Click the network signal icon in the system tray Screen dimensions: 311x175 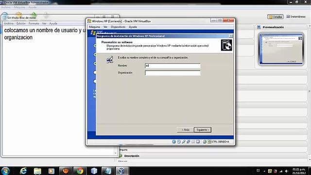[x=281, y=171]
